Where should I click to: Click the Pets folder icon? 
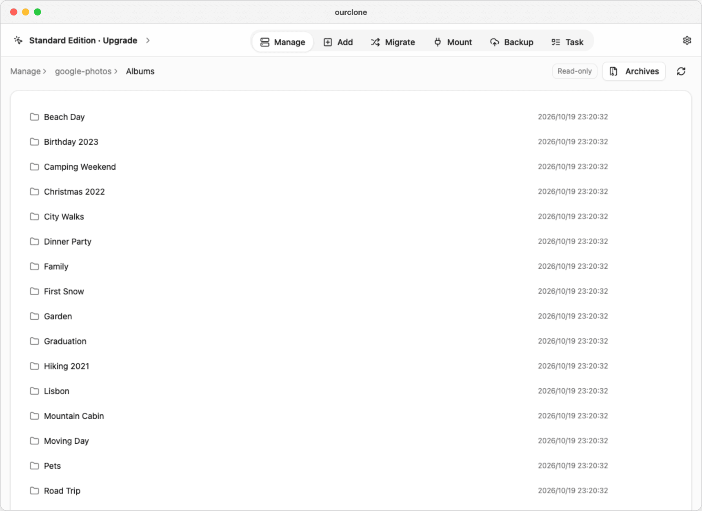point(34,466)
